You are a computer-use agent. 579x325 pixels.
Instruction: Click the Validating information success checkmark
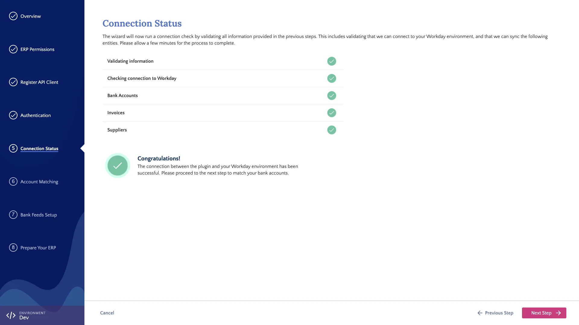click(x=331, y=61)
